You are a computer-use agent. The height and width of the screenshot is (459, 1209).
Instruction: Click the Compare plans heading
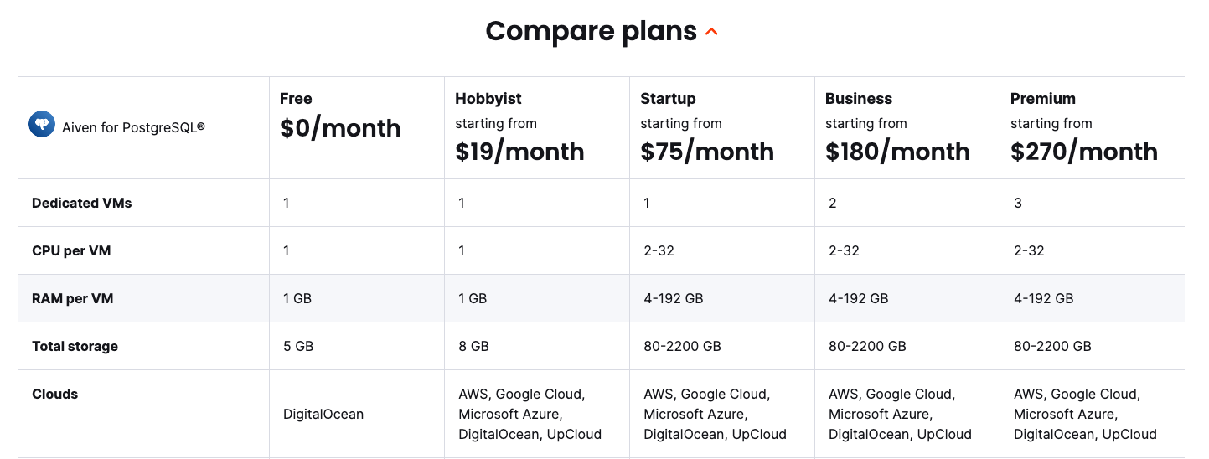(x=591, y=31)
